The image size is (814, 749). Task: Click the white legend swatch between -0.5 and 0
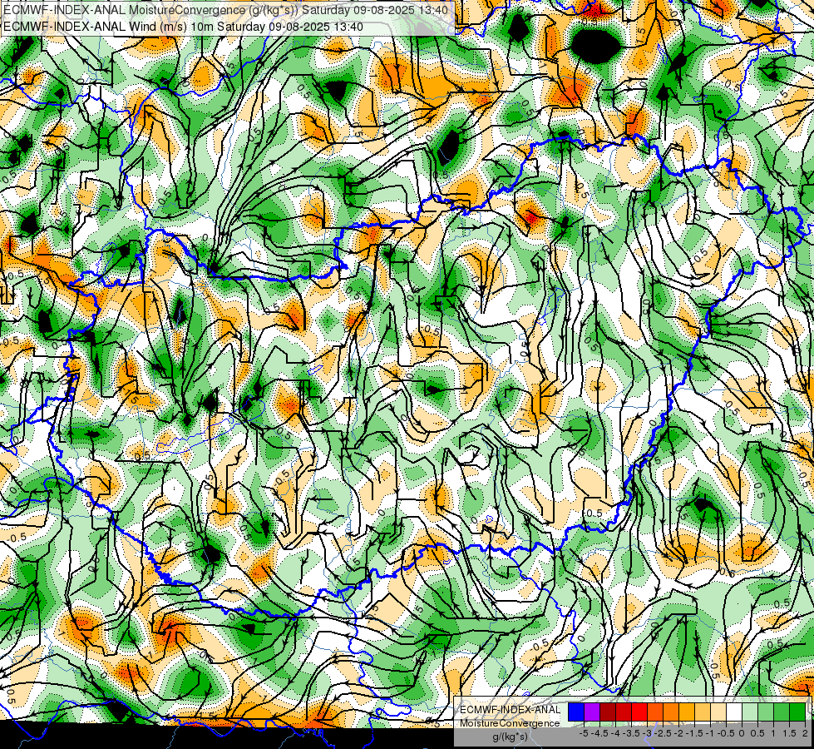[734, 712]
